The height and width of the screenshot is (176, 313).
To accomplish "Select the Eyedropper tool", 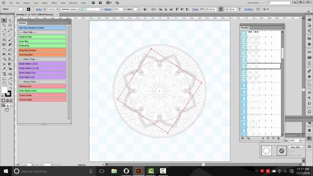I will coord(4,68).
